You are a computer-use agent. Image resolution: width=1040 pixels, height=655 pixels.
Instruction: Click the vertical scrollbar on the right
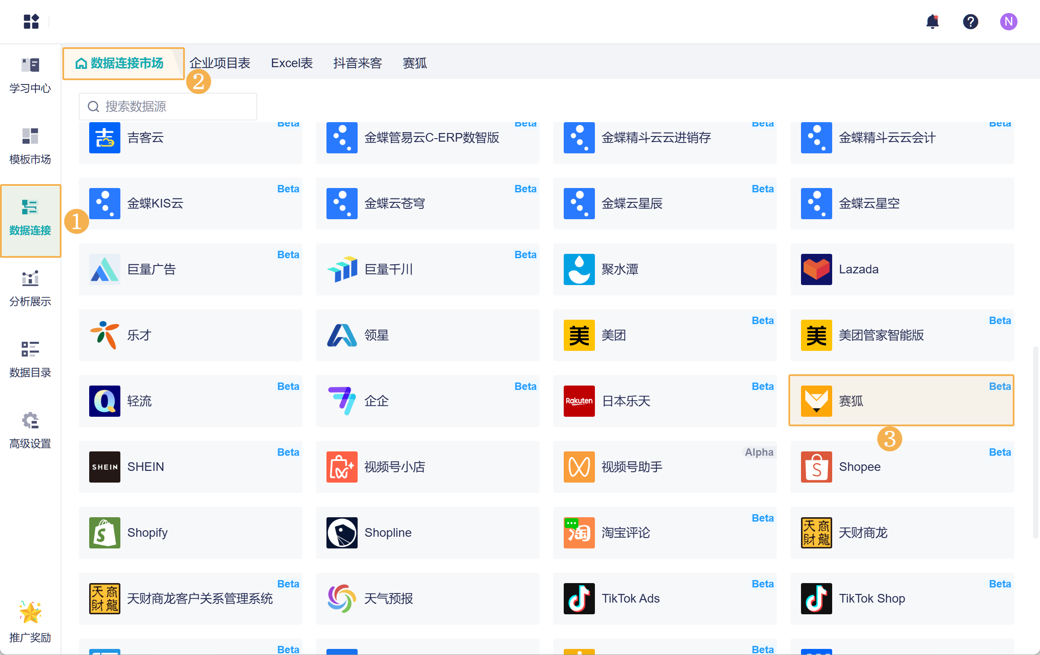pos(1035,442)
